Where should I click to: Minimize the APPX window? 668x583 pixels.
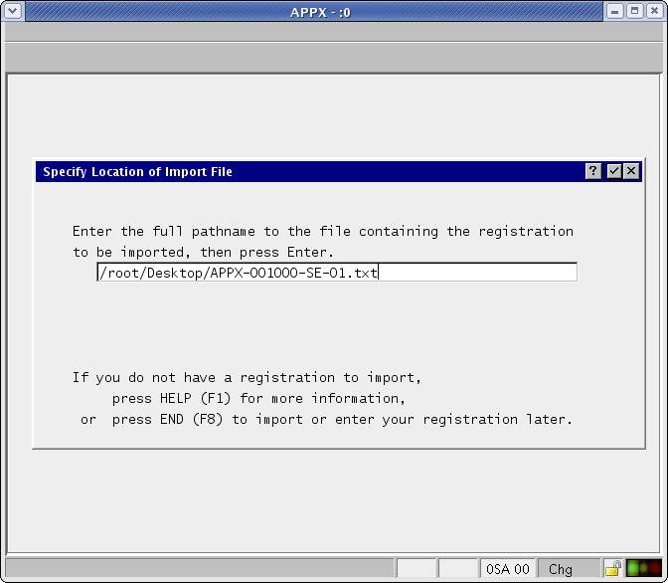616,11
